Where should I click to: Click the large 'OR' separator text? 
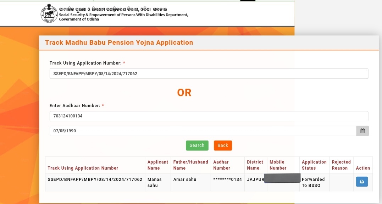coord(184,93)
